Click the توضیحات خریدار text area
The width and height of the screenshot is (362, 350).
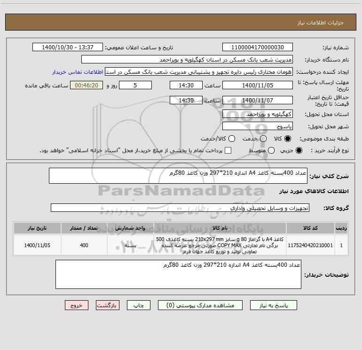178,274
